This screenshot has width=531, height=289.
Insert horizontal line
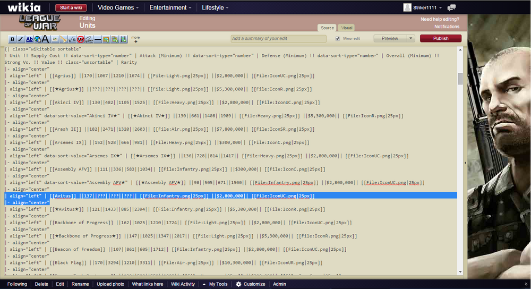pyautogui.click(x=98, y=39)
